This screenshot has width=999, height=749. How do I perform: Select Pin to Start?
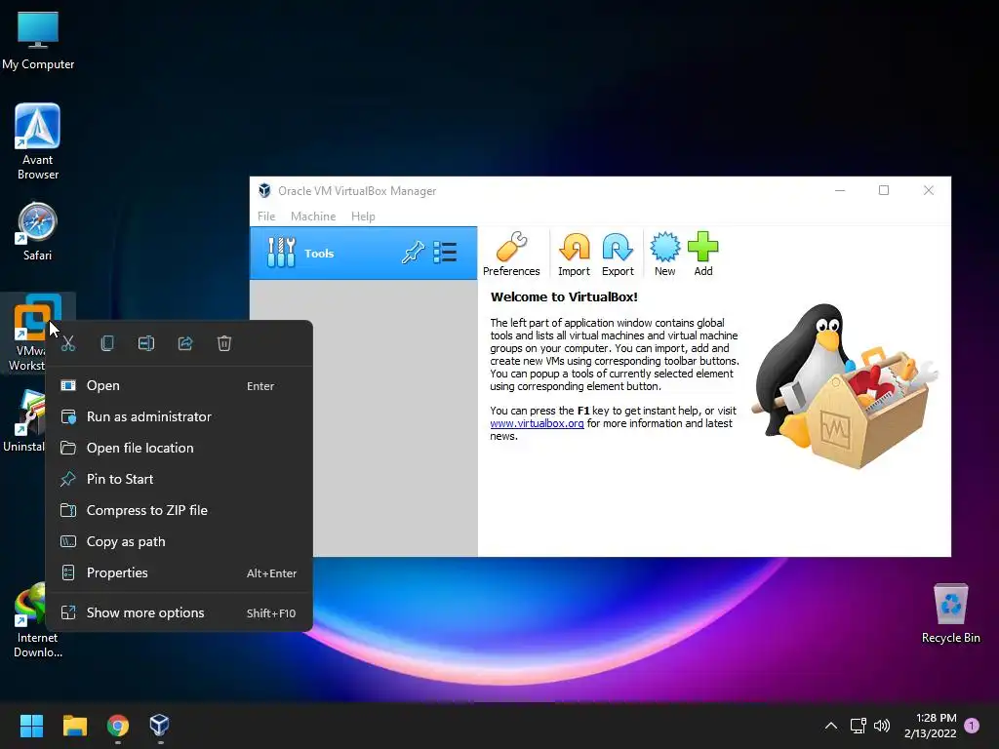point(180,479)
